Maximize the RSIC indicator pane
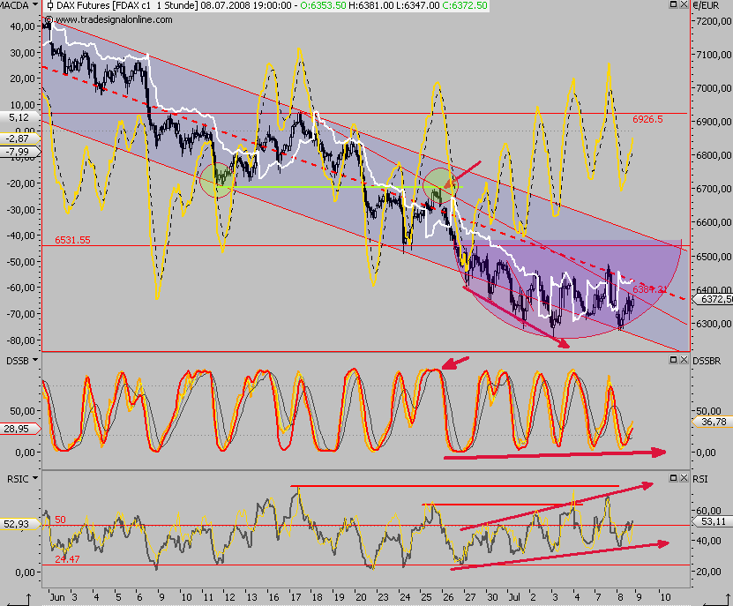Viewport: 733px width, 606px height. coord(674,478)
